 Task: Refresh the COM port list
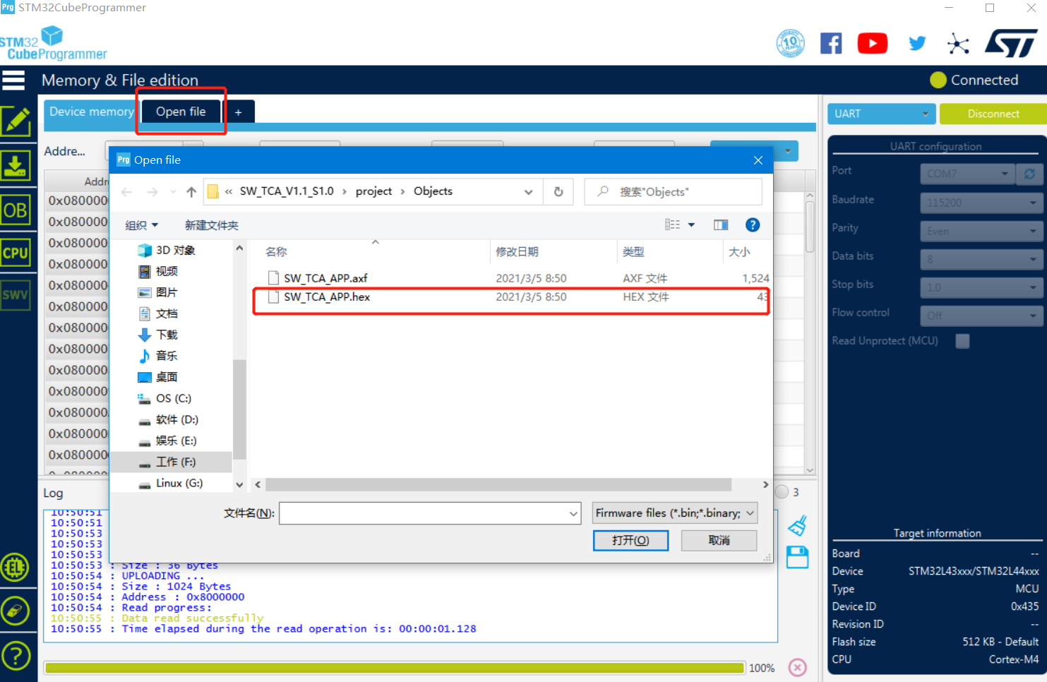coord(1030,174)
